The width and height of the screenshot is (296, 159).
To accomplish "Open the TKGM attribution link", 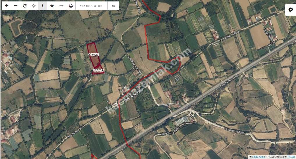I will click(x=291, y=157).
